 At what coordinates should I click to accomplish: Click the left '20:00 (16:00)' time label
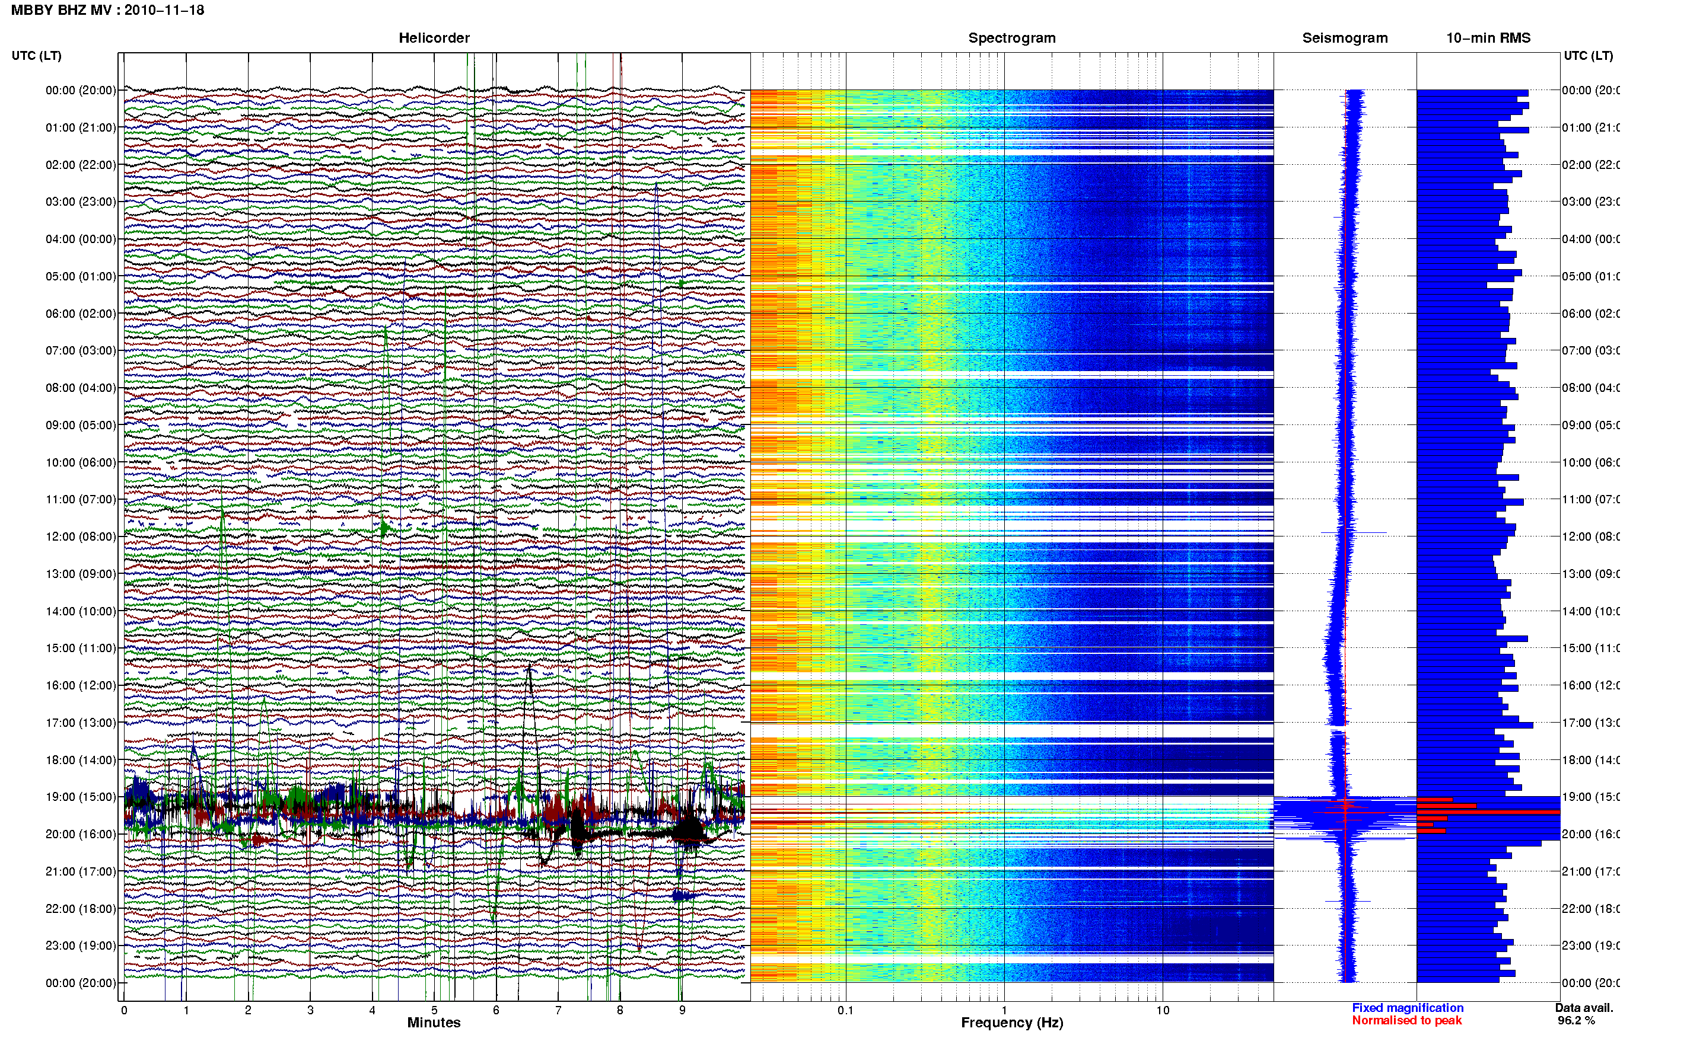point(81,835)
